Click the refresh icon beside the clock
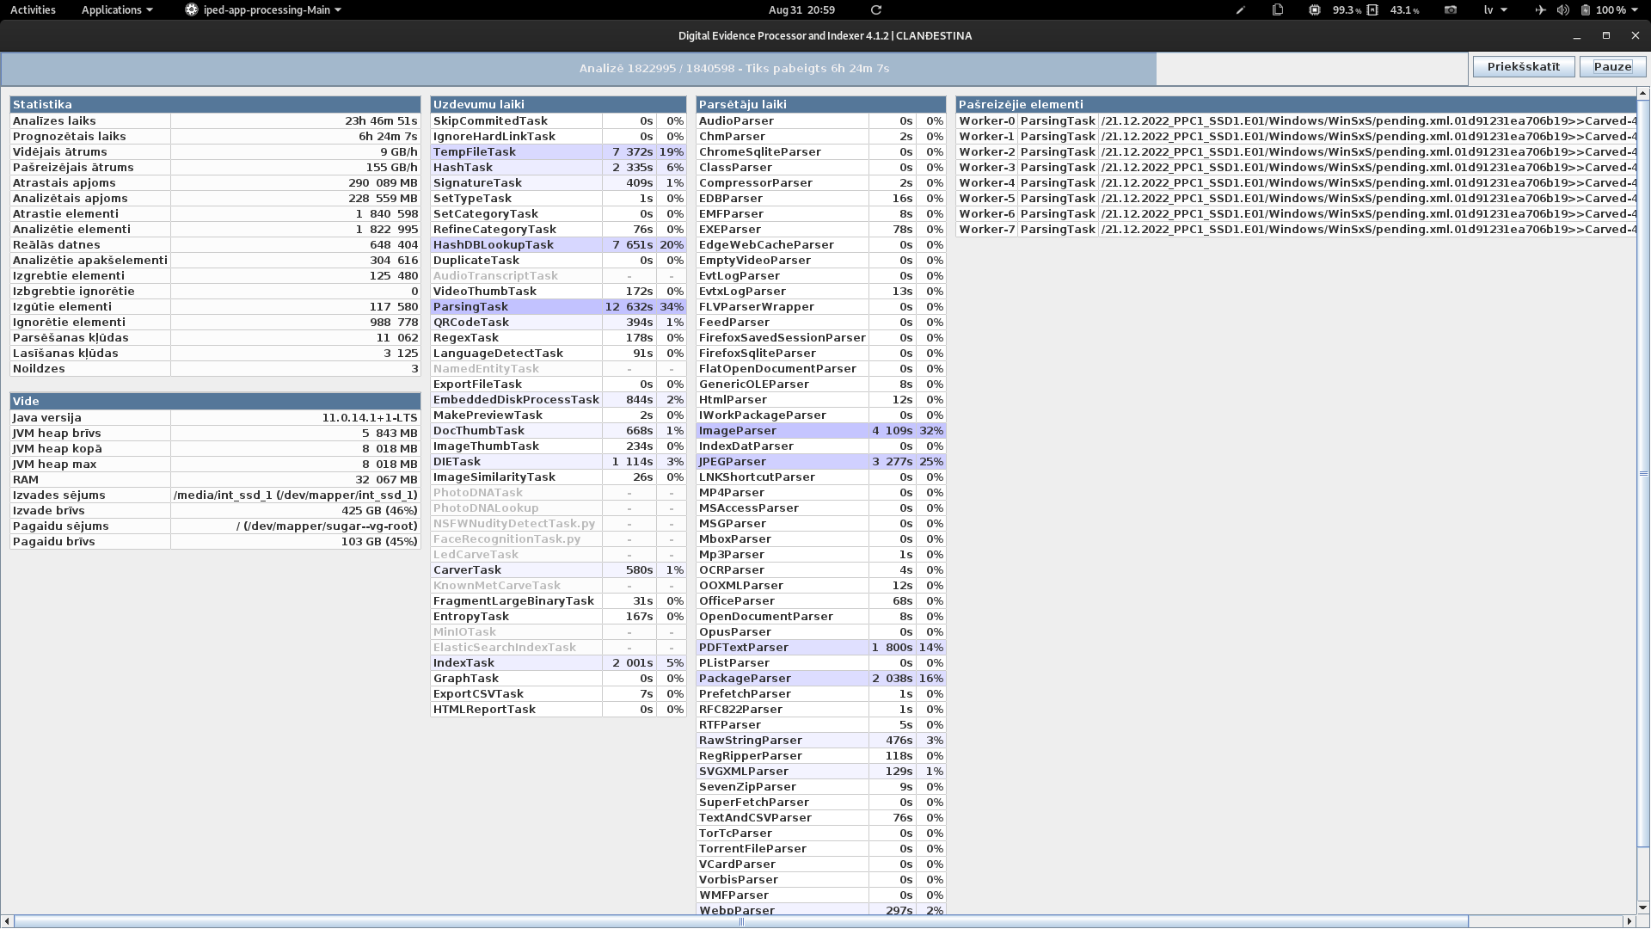Image resolution: width=1651 pixels, height=929 pixels. click(876, 10)
